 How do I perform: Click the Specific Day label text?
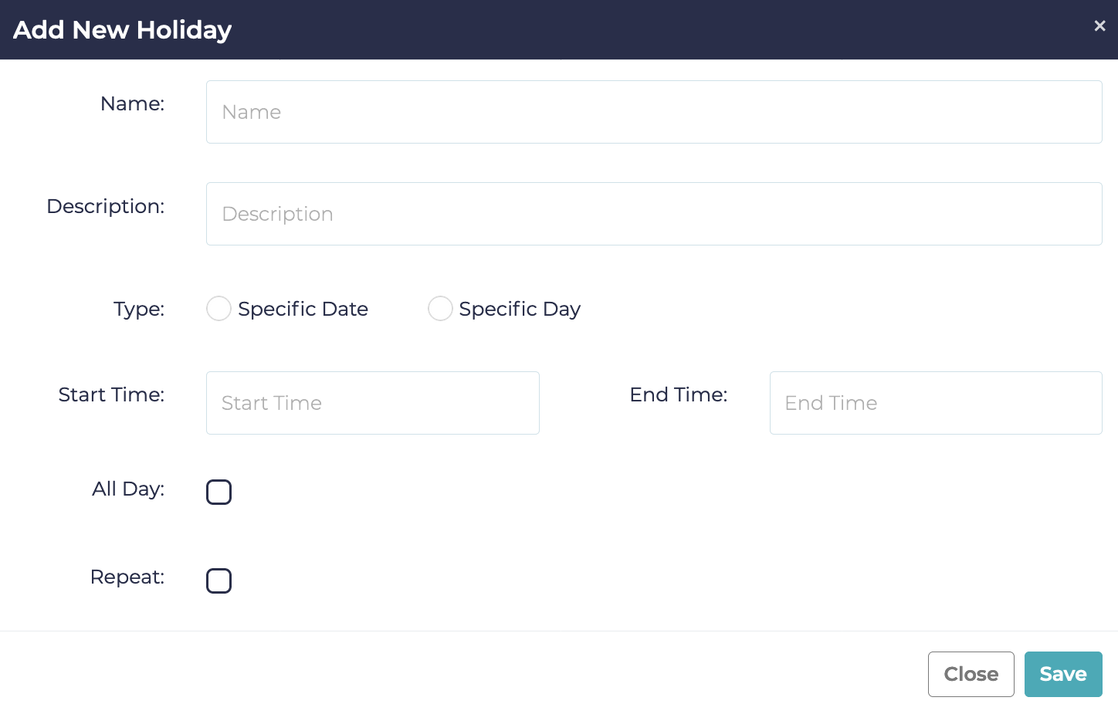coord(520,309)
